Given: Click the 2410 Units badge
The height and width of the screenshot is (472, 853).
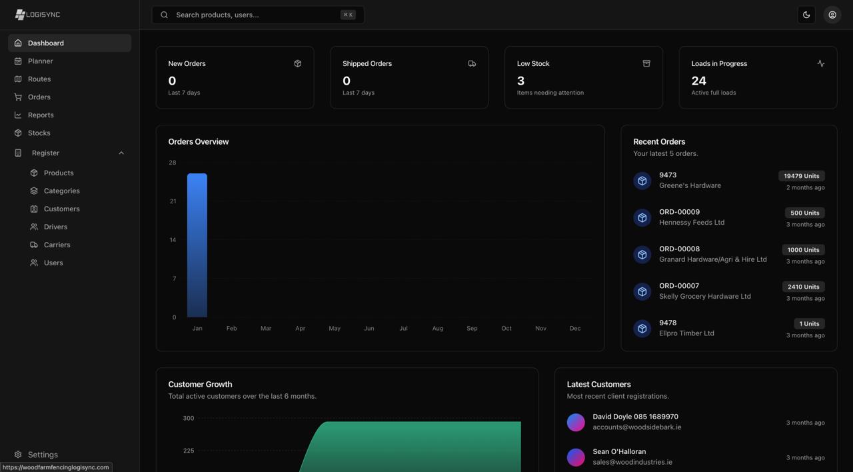Looking at the screenshot, I should [803, 287].
